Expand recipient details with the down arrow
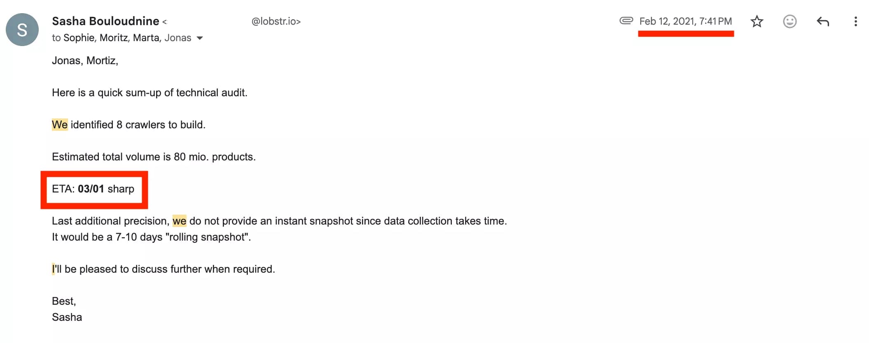This screenshot has height=343, width=869. [x=199, y=38]
